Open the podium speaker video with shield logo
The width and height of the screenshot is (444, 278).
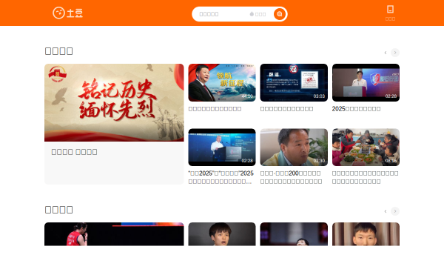366,82
